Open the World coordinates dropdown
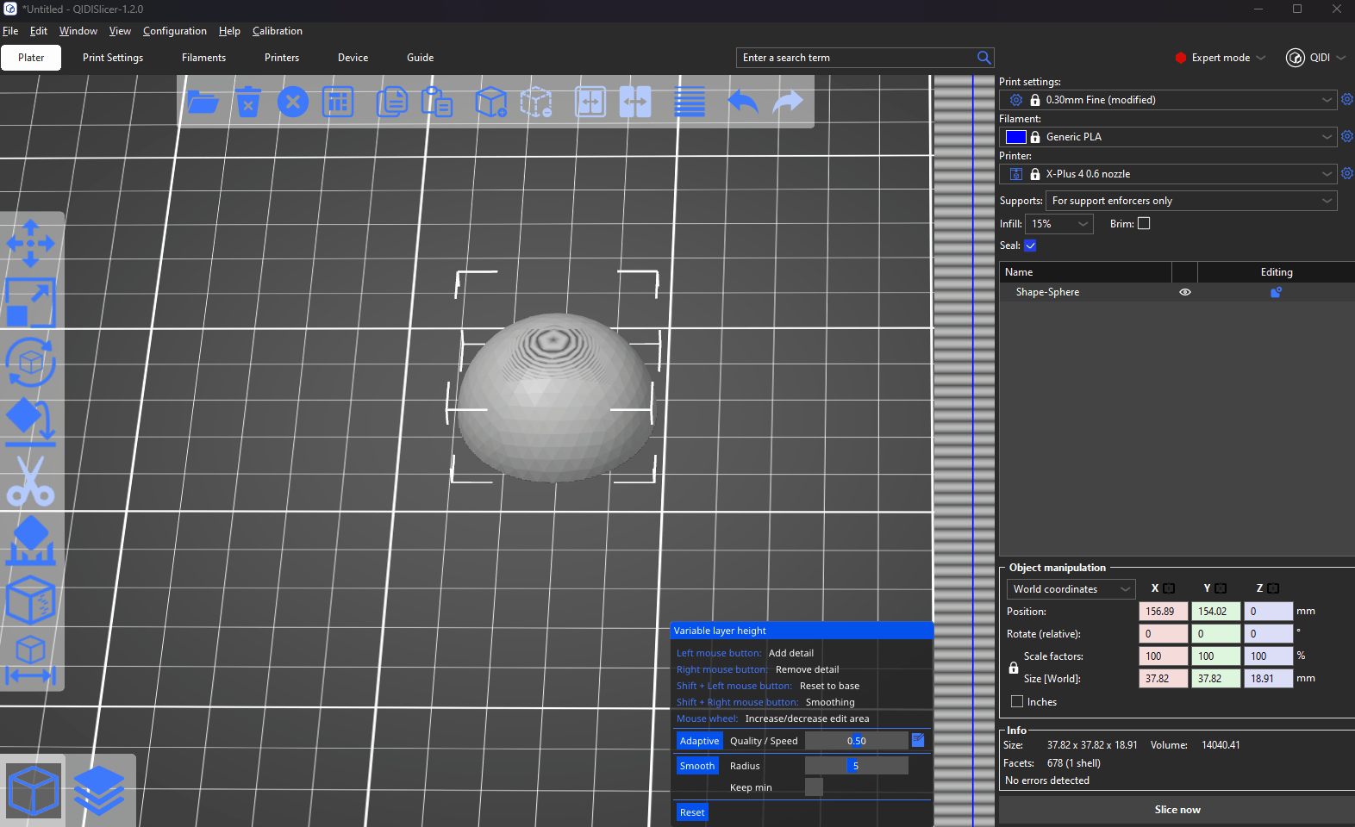 coord(1071,589)
